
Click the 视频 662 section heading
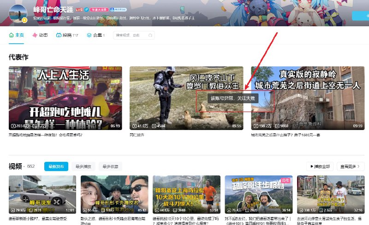[22, 166]
